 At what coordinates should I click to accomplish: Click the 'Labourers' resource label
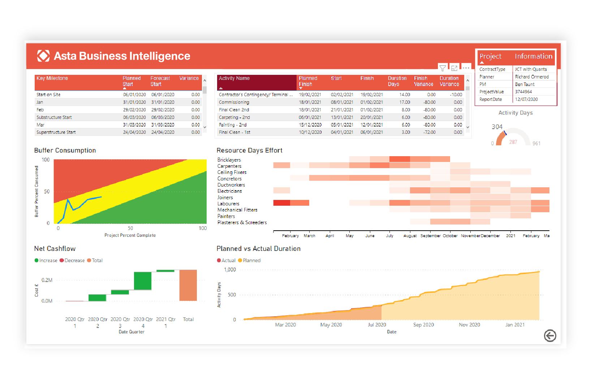[x=228, y=204]
